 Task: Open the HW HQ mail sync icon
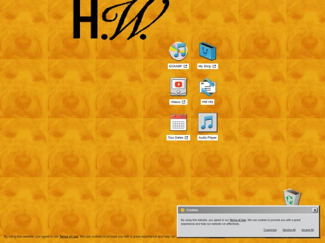point(208,87)
